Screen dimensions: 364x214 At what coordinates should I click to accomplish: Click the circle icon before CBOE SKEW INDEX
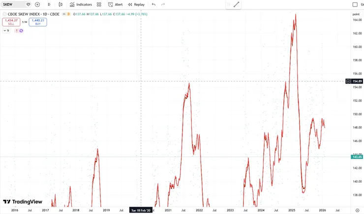click(x=4, y=14)
